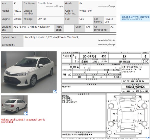Click chassis number 'NRE161-0090126' on the sheet
The width and height of the screenshot is (150, 139).
pyautogui.click(x=135, y=87)
